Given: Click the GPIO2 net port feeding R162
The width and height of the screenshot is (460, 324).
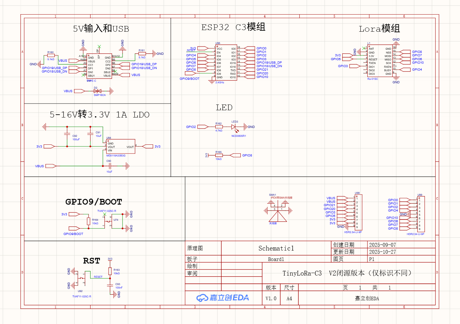Looking at the screenshot, I should coord(203,127).
